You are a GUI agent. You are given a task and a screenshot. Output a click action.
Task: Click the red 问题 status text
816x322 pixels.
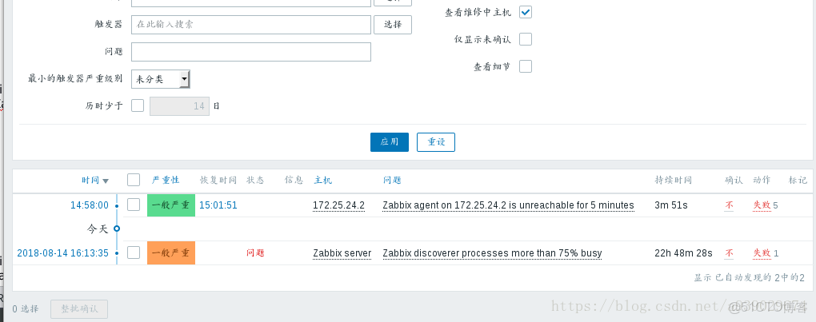255,253
